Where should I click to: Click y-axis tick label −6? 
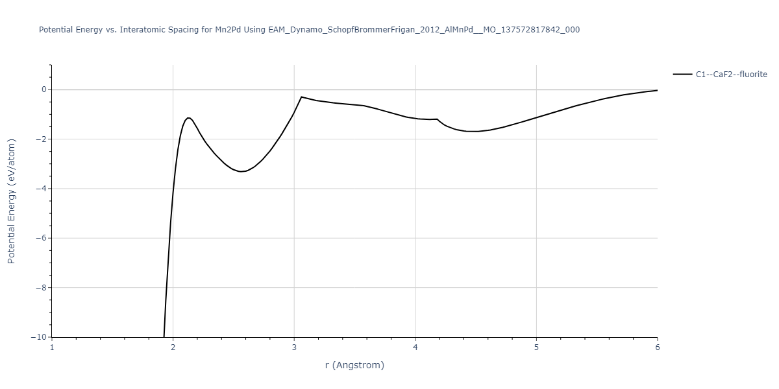(x=41, y=238)
